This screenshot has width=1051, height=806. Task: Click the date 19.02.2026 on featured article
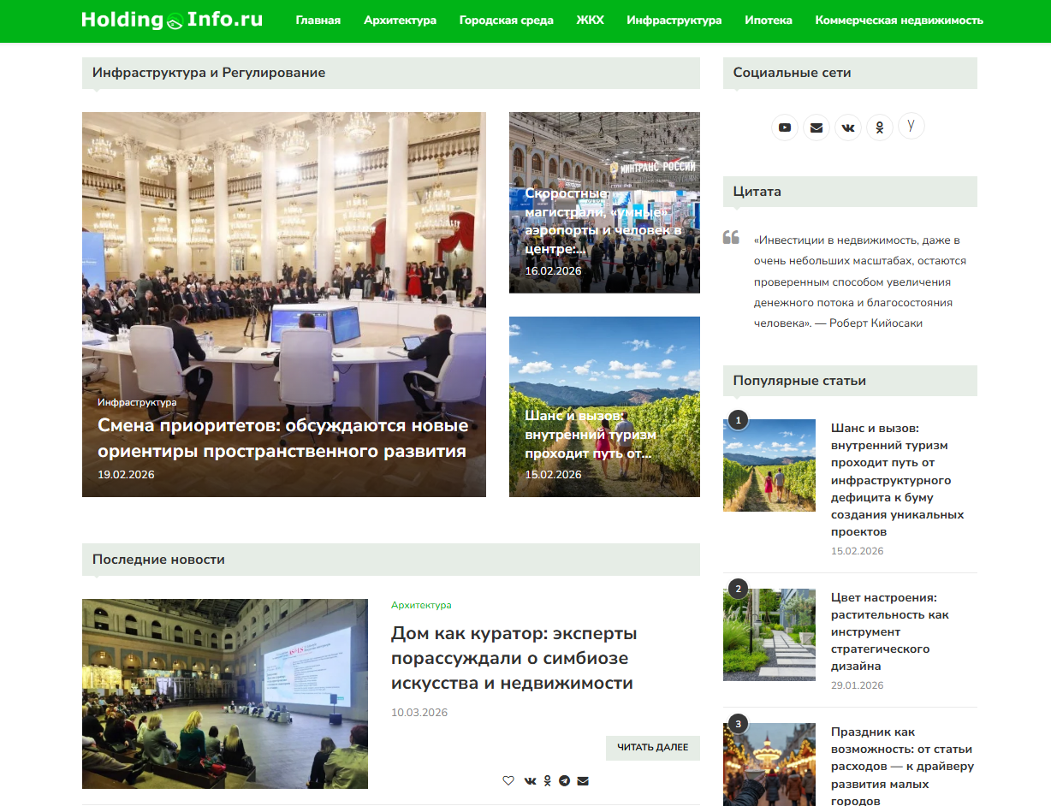pyautogui.click(x=126, y=474)
